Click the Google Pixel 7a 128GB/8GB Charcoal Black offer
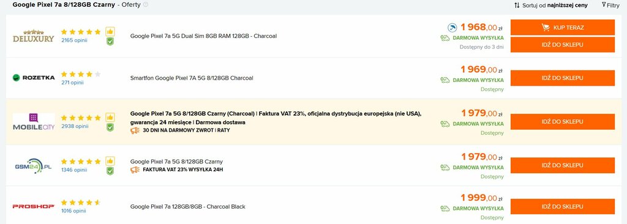The image size is (627, 224). tap(188, 207)
